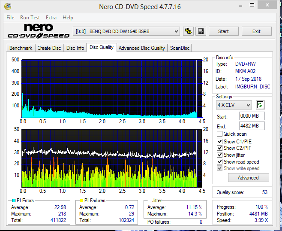The image size is (282, 231).
Task: Click PI Failures average value 0.72
Action: tap(130, 207)
